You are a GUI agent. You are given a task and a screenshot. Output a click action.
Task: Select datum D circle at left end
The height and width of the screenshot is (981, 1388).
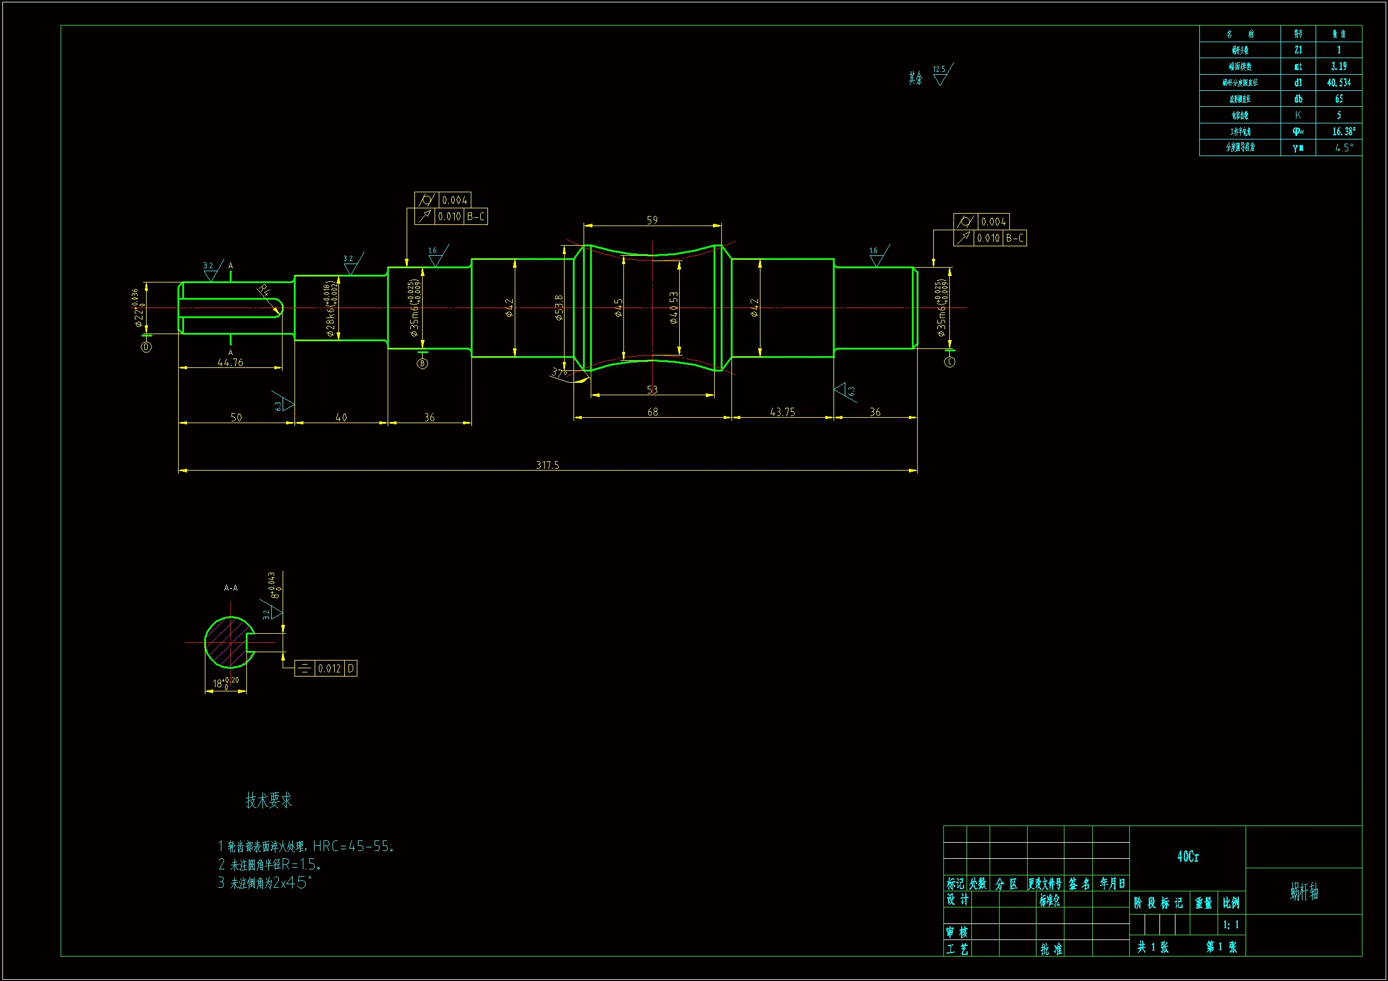pyautogui.click(x=146, y=347)
